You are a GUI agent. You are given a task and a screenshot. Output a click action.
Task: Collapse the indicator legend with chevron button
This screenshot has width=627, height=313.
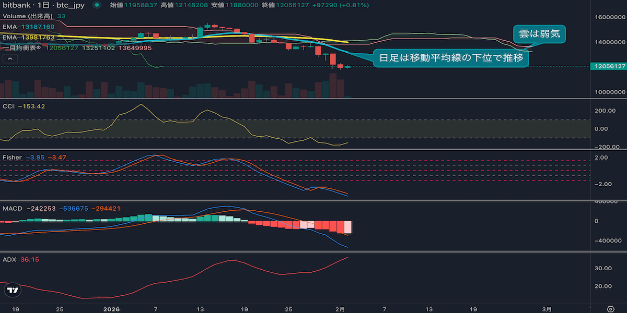[9, 59]
